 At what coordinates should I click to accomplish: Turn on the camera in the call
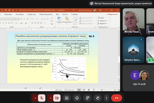click(x=57, y=98)
